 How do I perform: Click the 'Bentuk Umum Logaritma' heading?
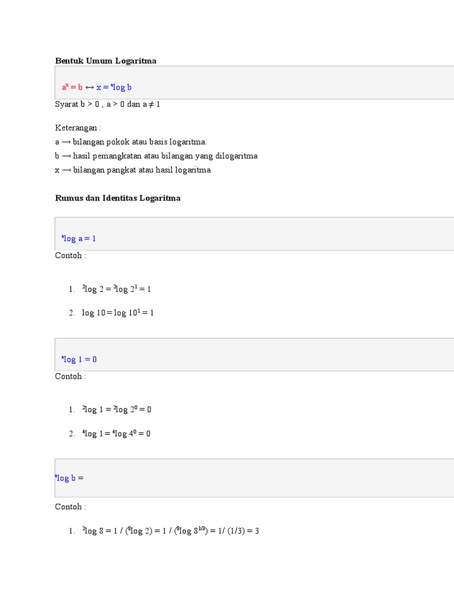pyautogui.click(x=106, y=61)
